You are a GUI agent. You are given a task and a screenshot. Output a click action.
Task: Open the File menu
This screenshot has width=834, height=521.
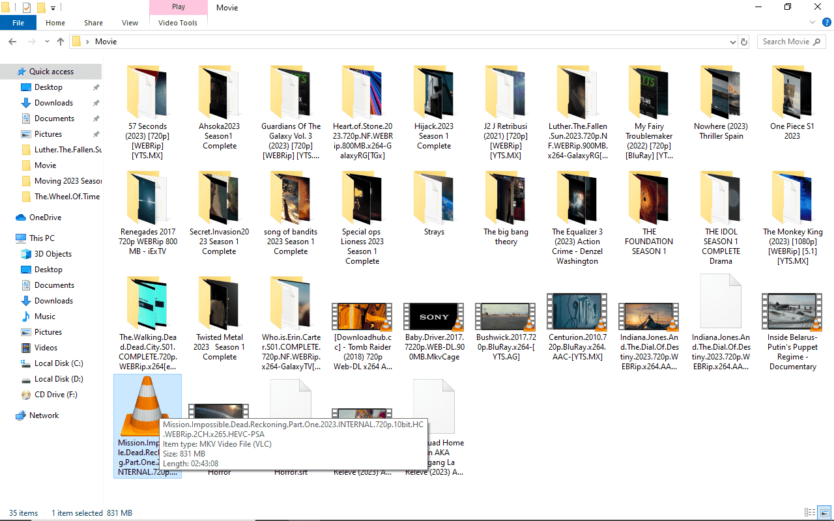(18, 23)
